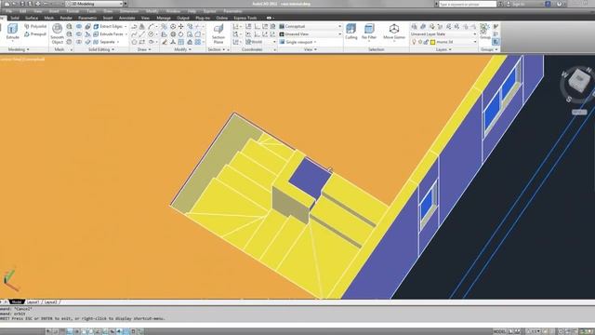The width and height of the screenshot is (595, 335).
Task: Select the Erase tool in Modify panel
Action: 165,42
